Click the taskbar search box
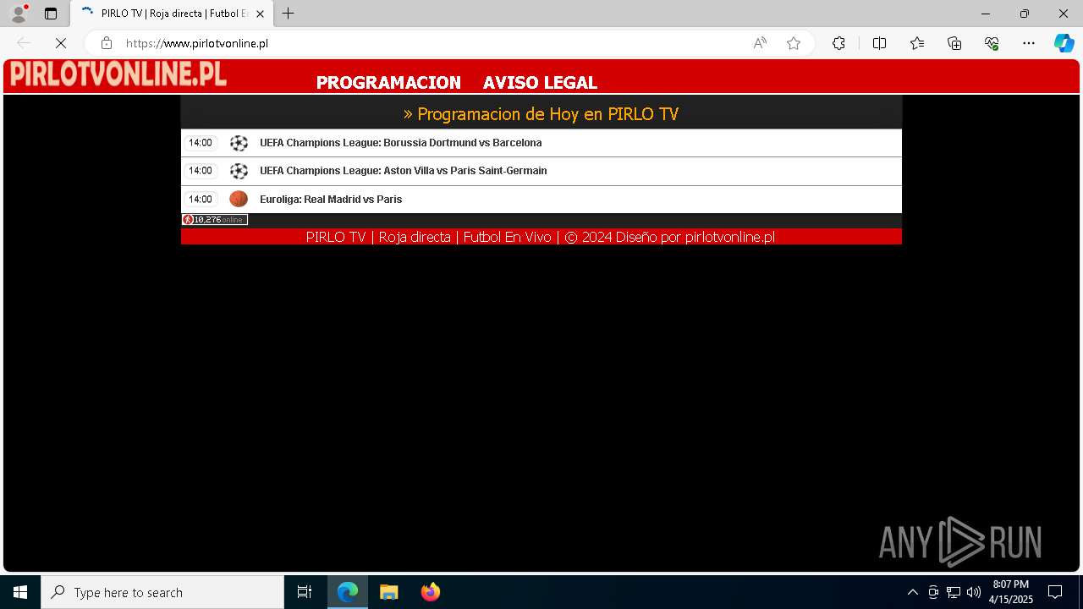 coord(162,592)
